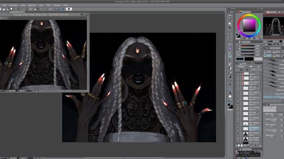Open the Window menu
Viewport: 284px width, 159px height.
(x=57, y=5)
